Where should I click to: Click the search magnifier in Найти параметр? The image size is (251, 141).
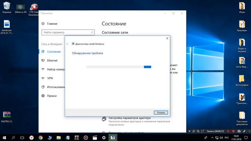[92, 32]
